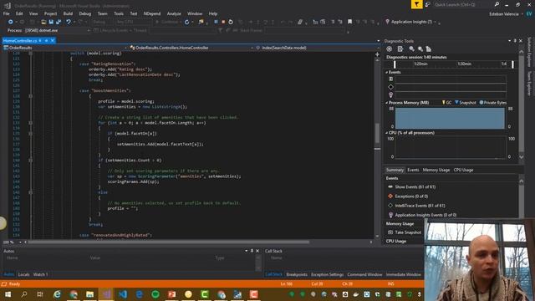This screenshot has width=535, height=301.
Task: Click the Application Insights toolbar button
Action: pos(411,22)
